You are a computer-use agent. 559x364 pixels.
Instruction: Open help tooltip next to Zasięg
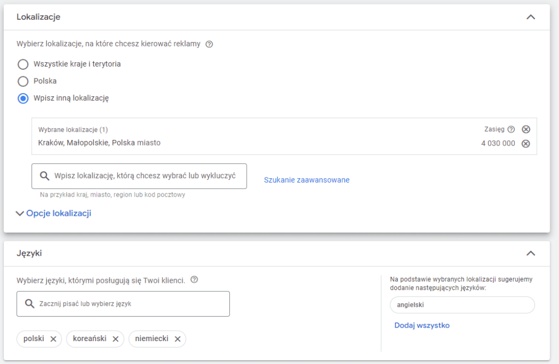[x=511, y=129]
